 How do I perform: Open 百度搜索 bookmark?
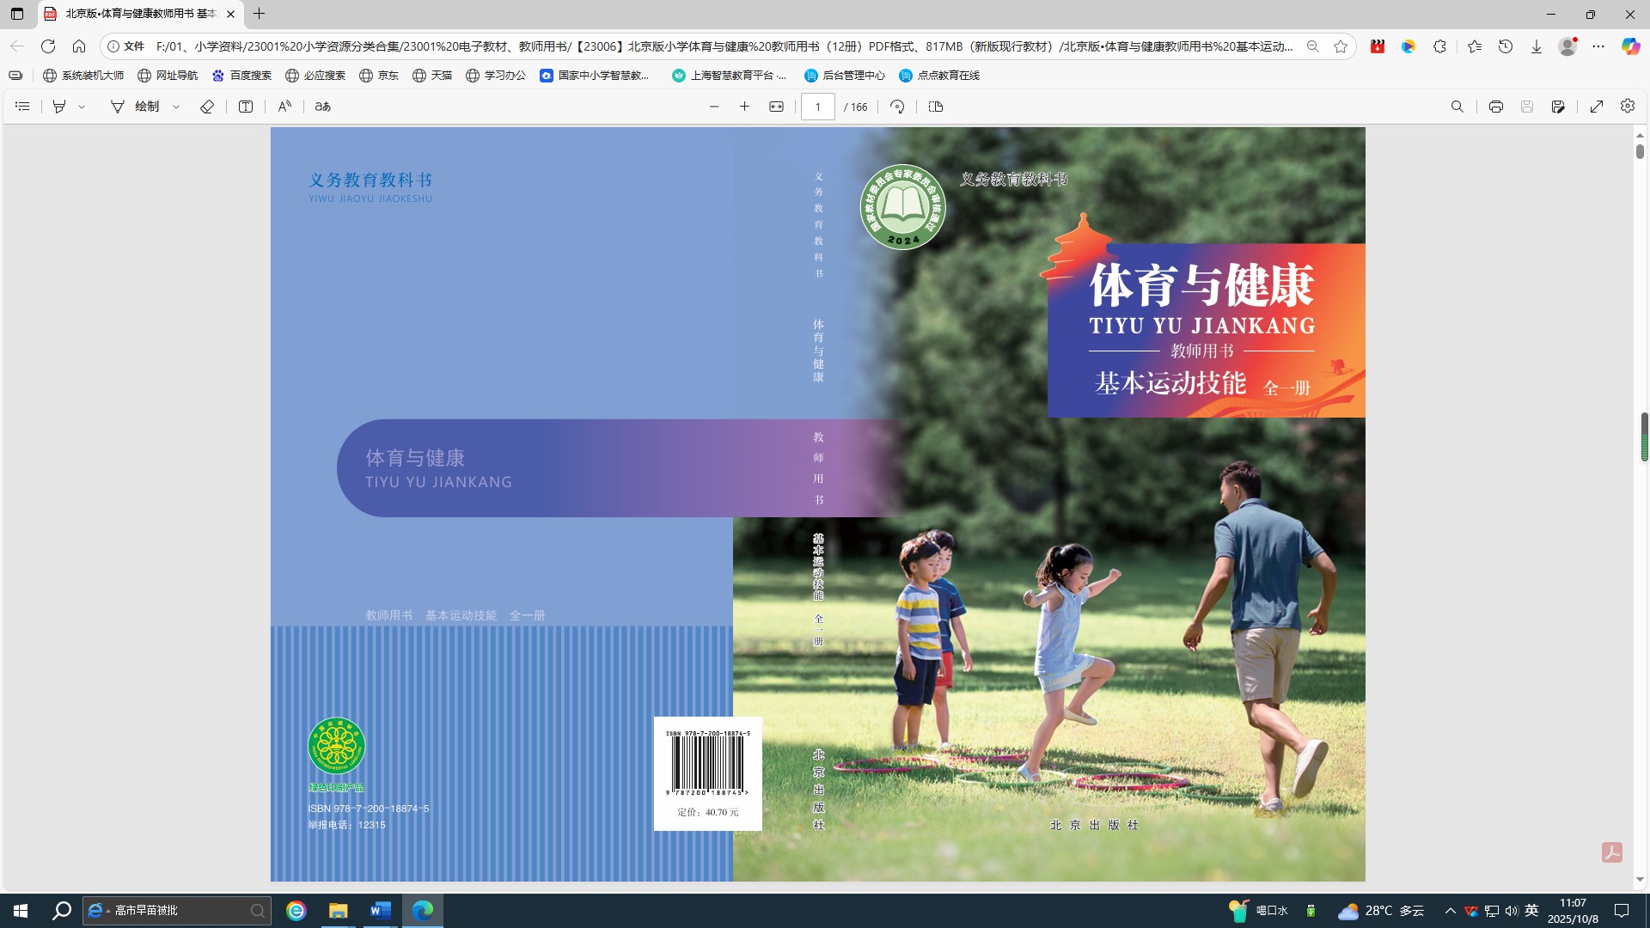pyautogui.click(x=241, y=76)
